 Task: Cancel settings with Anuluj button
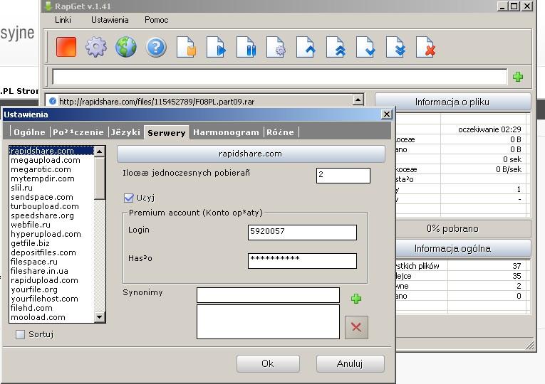click(x=350, y=363)
